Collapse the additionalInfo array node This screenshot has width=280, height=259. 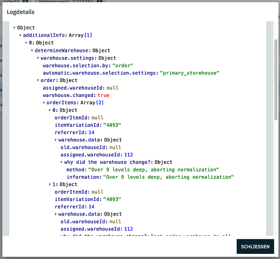[x=20, y=35]
